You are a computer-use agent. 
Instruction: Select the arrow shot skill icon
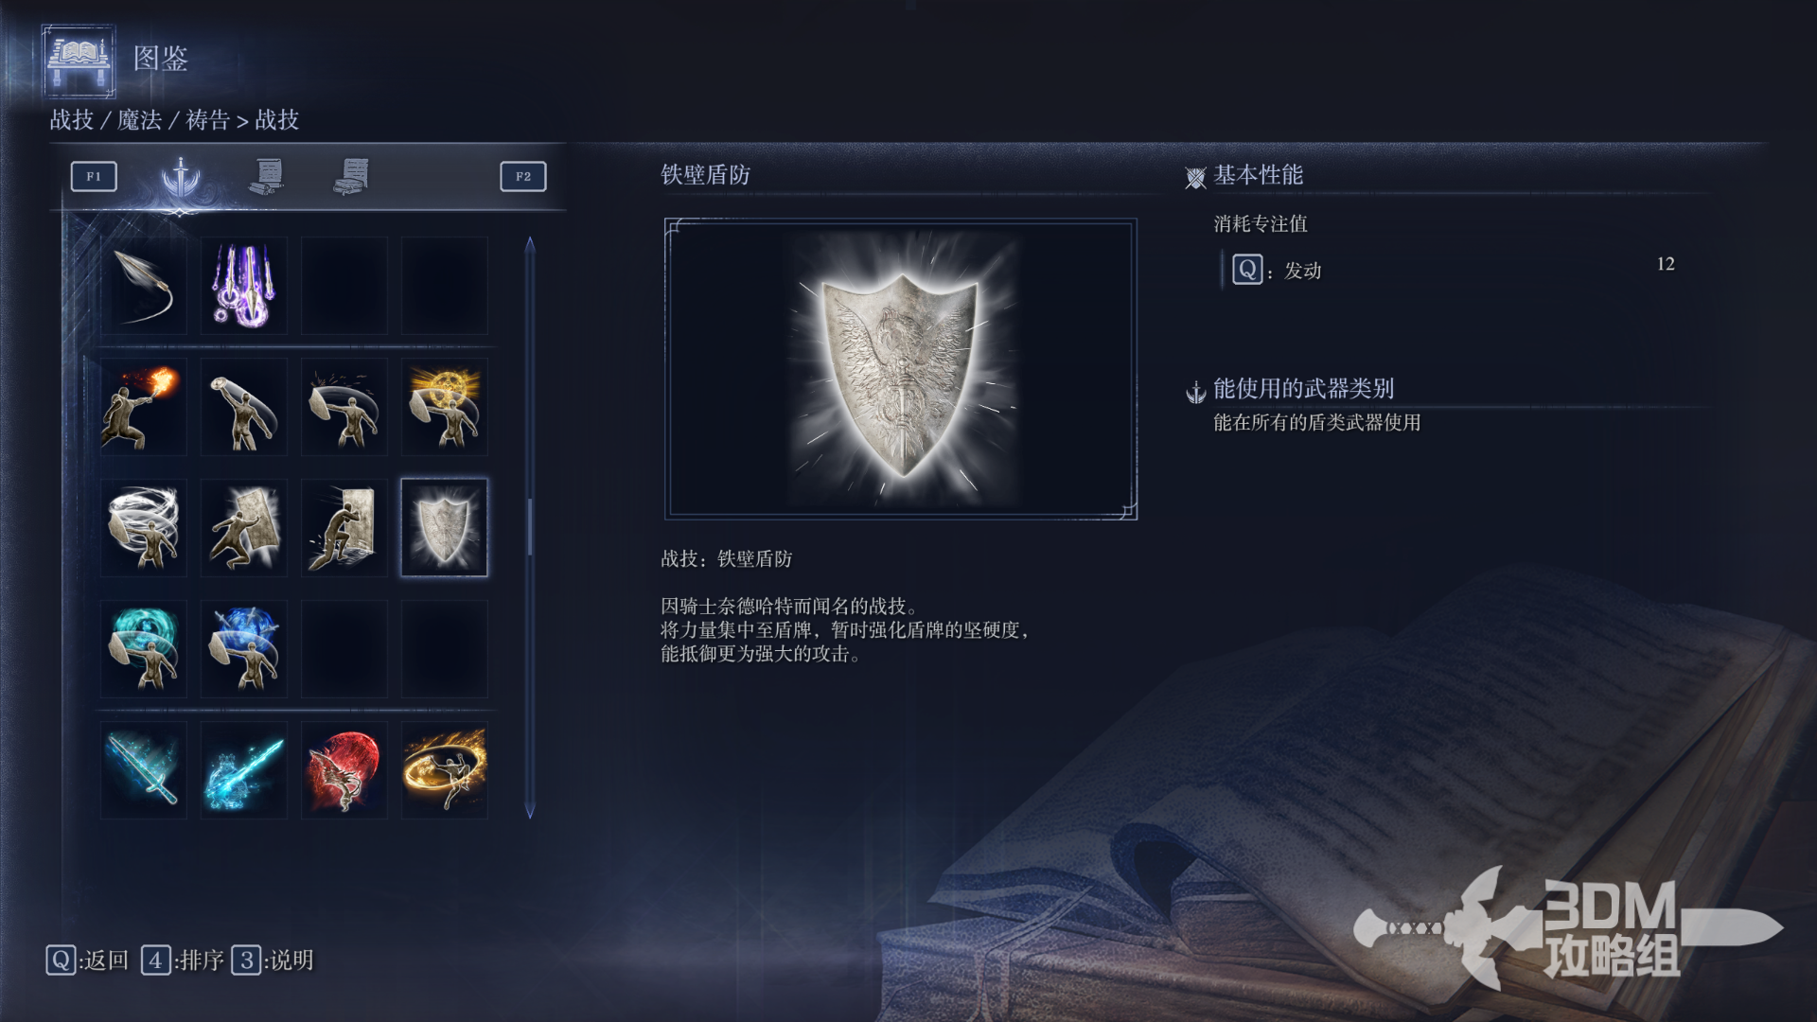(143, 285)
